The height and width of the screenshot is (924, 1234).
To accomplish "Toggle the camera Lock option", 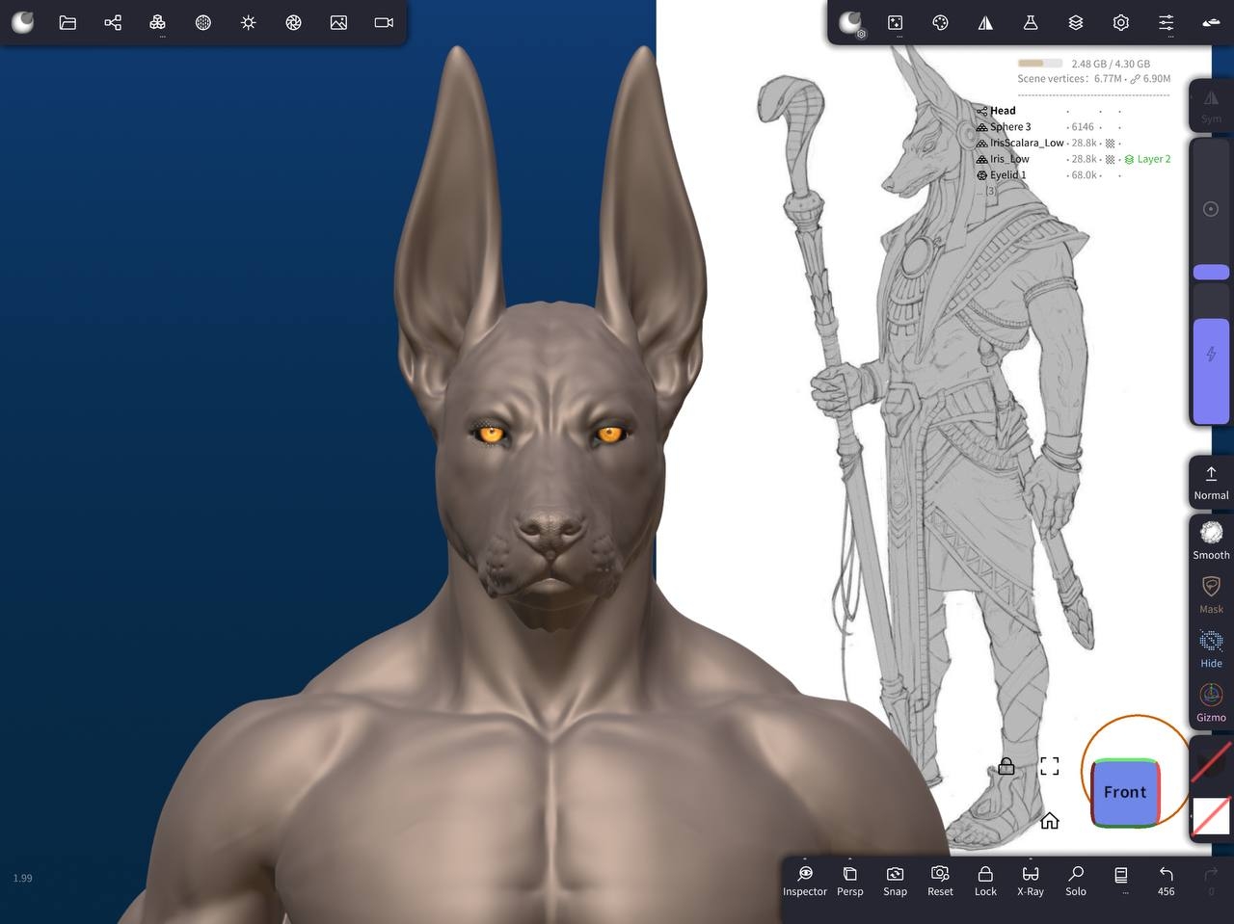I will (x=985, y=880).
